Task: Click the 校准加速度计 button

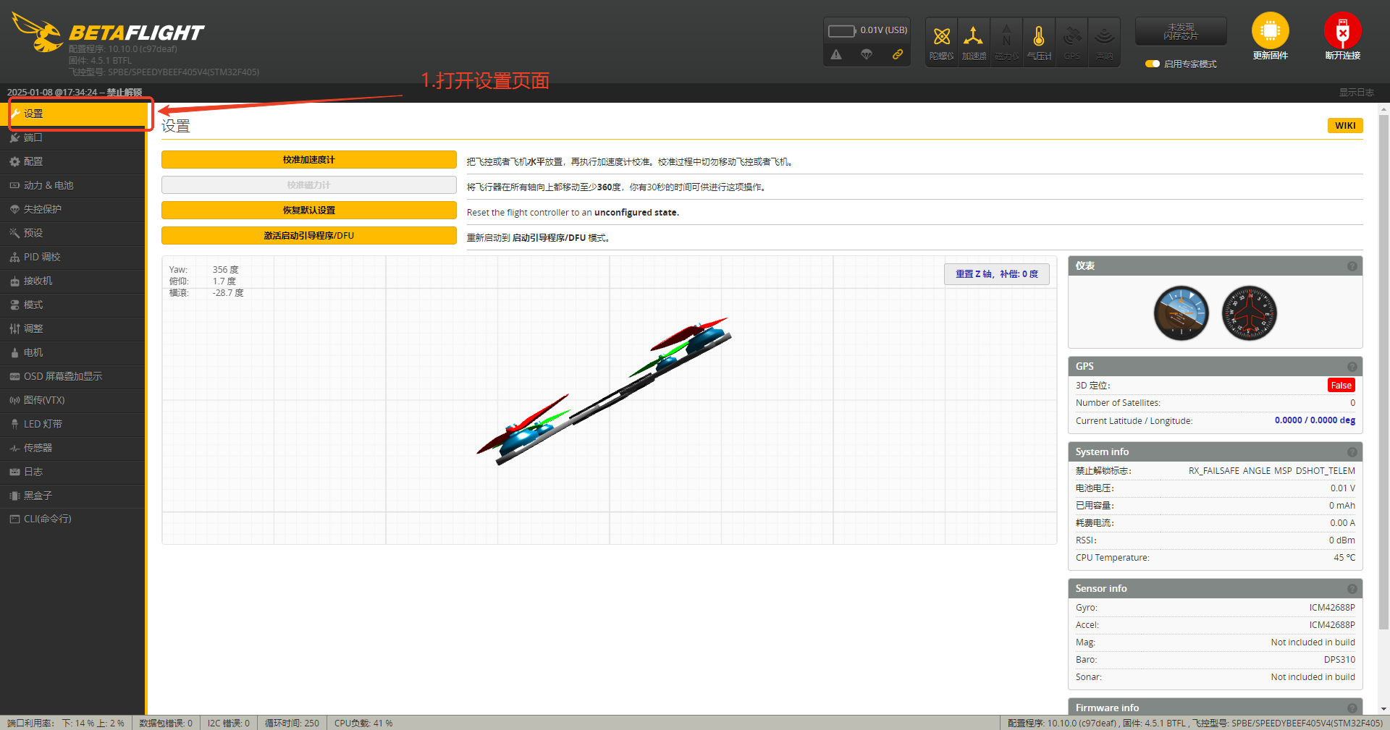Action: coord(309,160)
